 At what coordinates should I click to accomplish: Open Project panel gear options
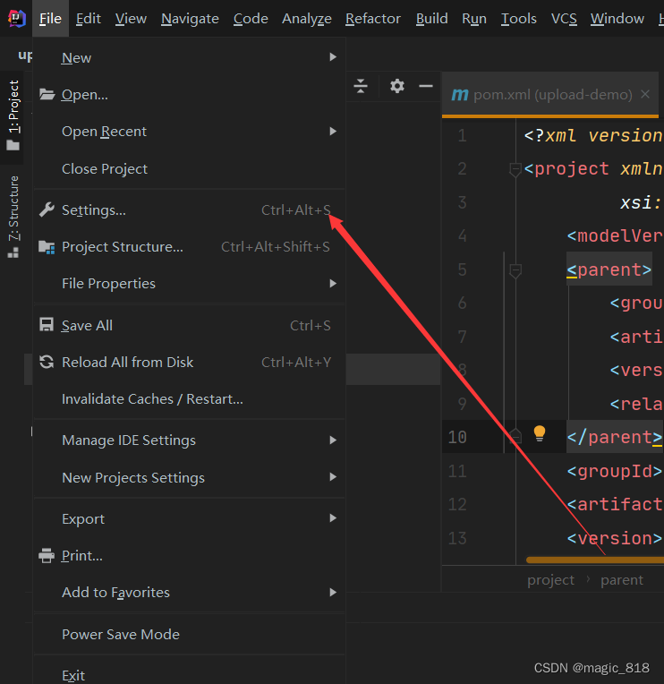point(396,86)
